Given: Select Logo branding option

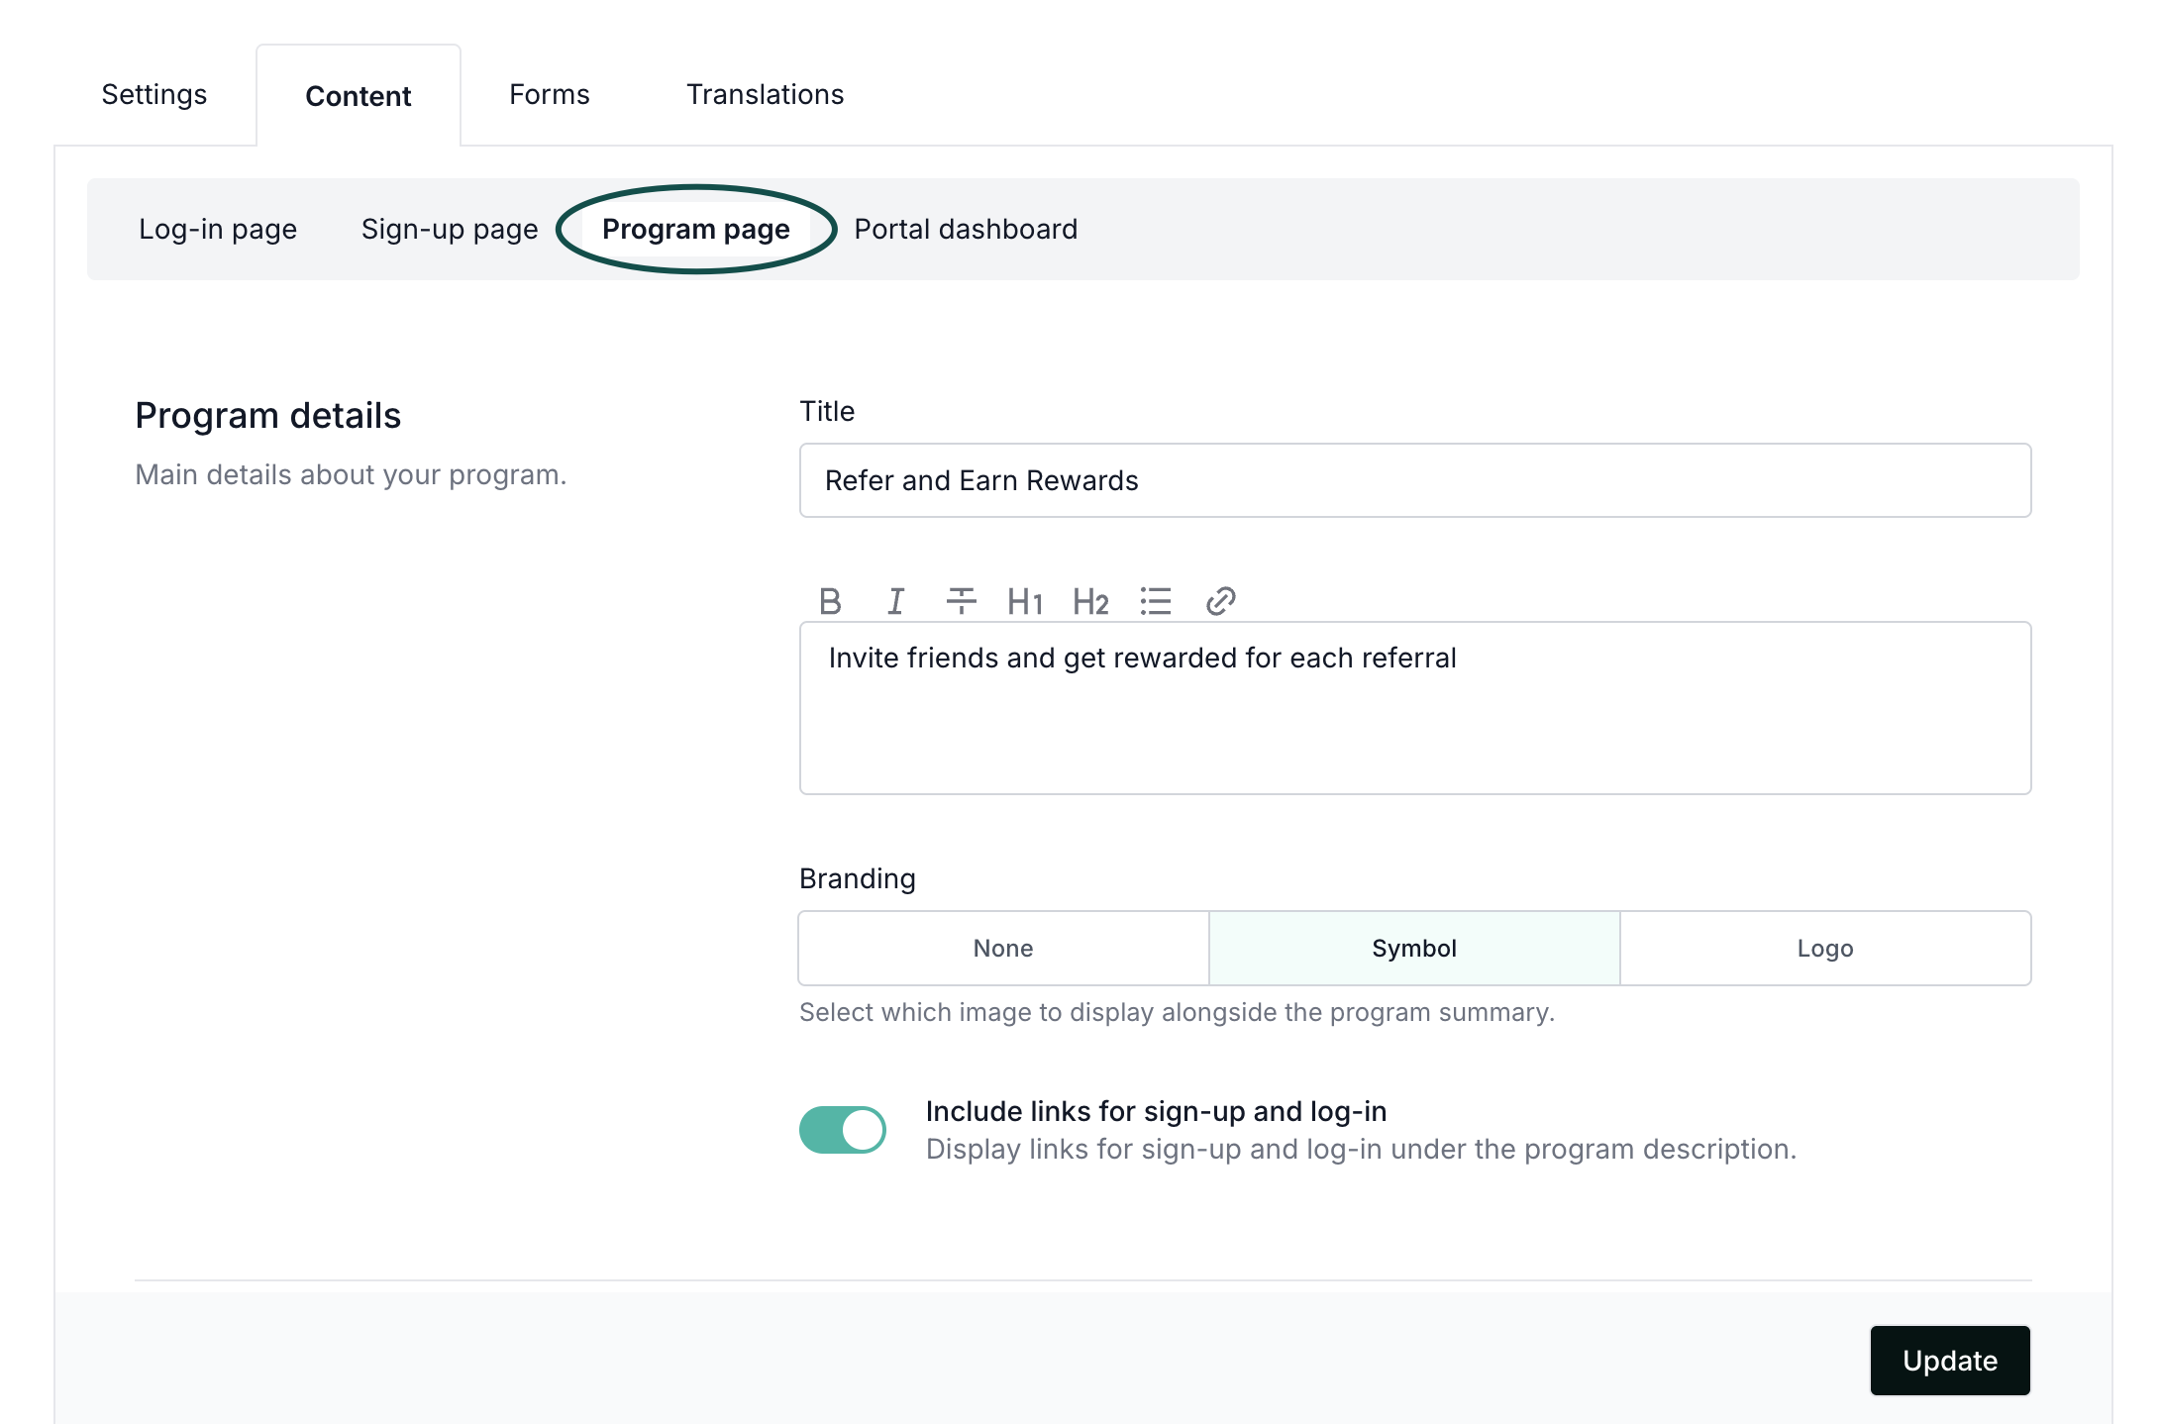Looking at the screenshot, I should [1825, 948].
